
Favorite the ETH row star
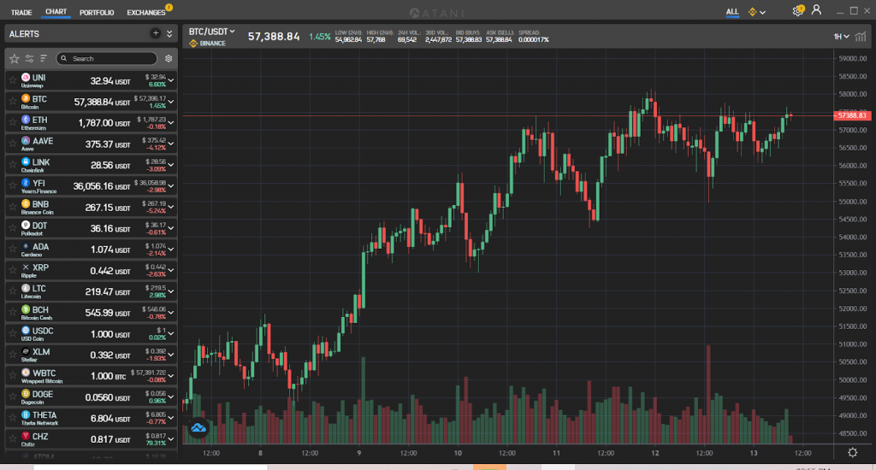[12, 123]
